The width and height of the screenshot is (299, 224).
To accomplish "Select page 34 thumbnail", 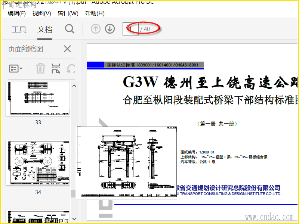I will 38,163.
